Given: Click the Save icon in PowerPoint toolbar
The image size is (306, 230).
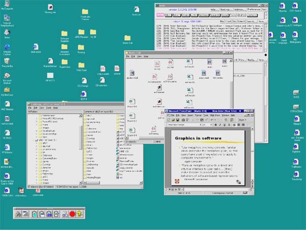Looking at the screenshot, I should coord(178,120).
